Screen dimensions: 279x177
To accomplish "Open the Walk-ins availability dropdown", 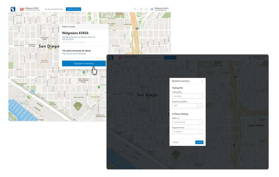I will coord(187,122).
